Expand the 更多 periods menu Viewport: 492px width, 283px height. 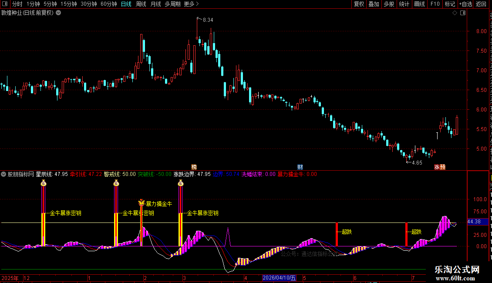point(192,4)
